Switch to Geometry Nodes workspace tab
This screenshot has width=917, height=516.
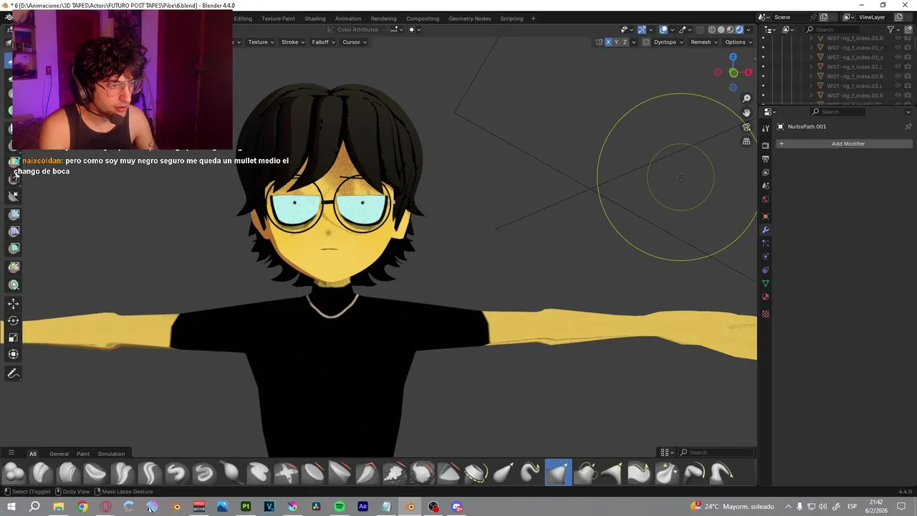click(470, 19)
